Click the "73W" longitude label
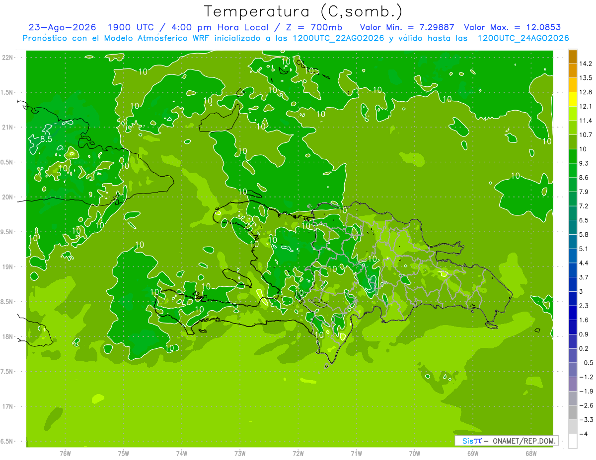 click(240, 454)
